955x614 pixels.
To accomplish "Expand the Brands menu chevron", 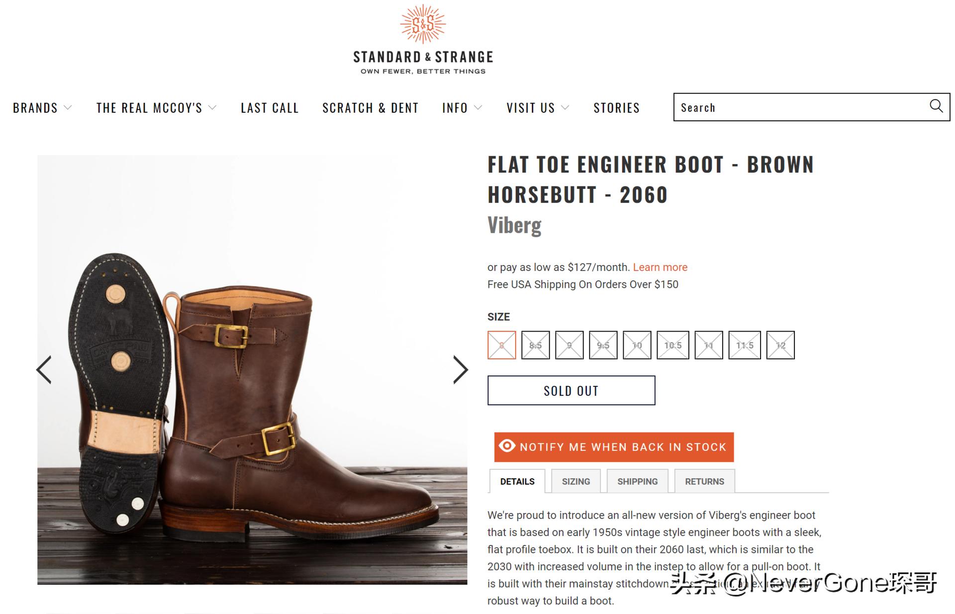I will pos(68,107).
